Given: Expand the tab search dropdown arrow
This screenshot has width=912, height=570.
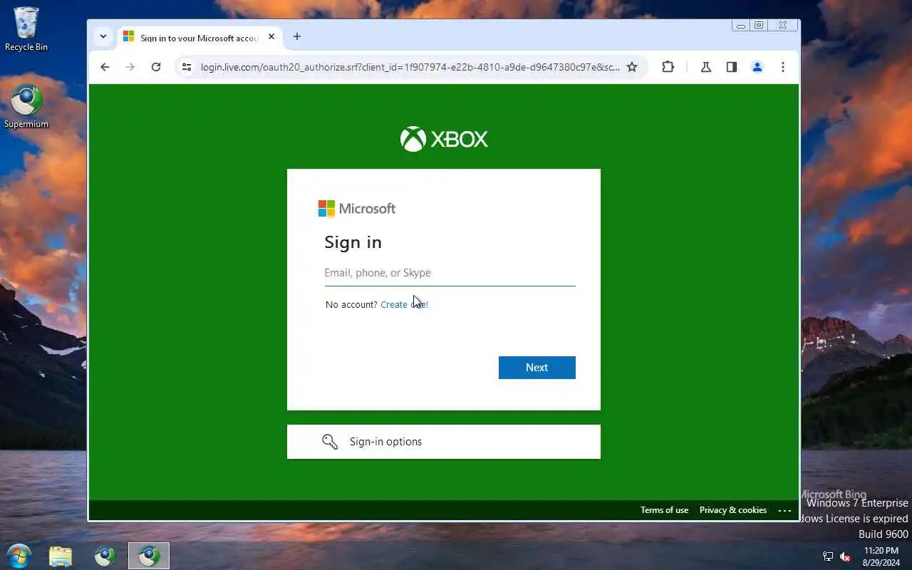Looking at the screenshot, I should 103,36.
